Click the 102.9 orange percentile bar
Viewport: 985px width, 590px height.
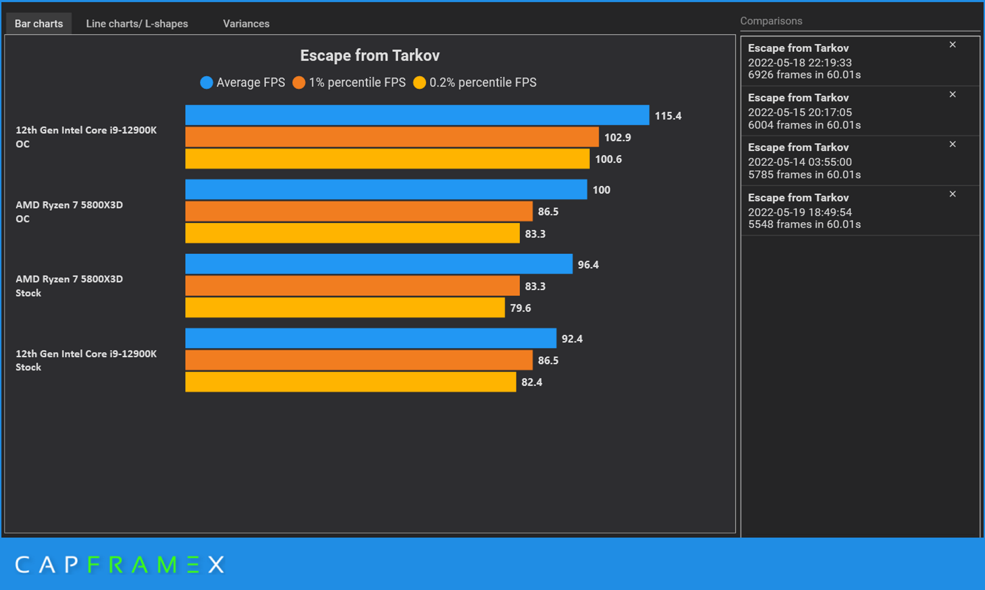tap(391, 137)
